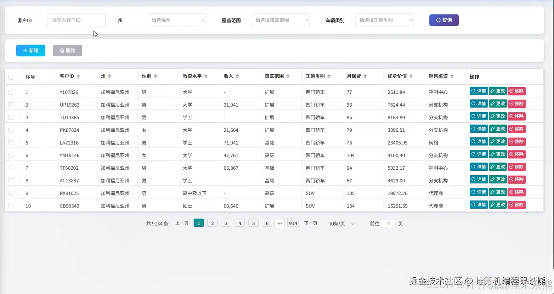Click 移除 for customer TD14365

pos(516,116)
